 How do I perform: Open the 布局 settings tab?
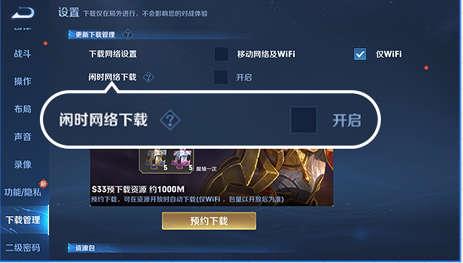click(23, 109)
